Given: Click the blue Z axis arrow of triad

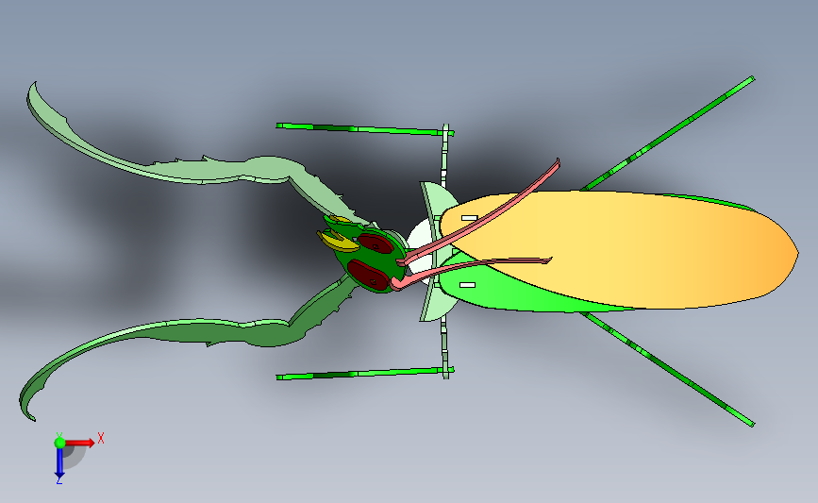Looking at the screenshot, I should (59, 463).
